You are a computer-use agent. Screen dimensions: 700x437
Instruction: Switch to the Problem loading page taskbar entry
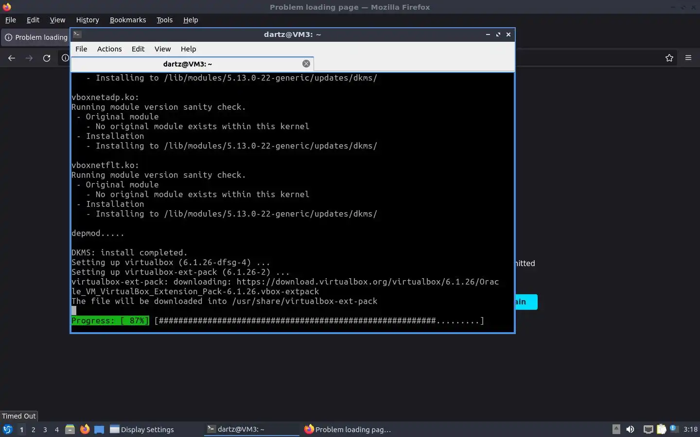349,429
